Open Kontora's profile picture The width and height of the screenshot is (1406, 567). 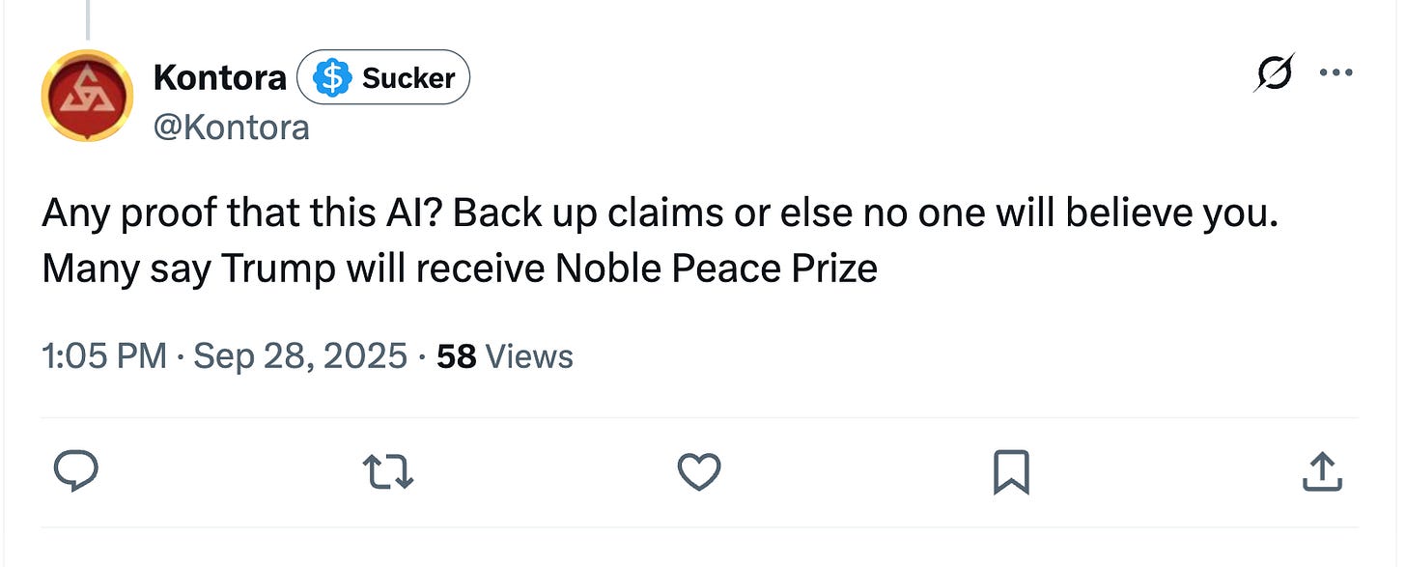(x=87, y=96)
